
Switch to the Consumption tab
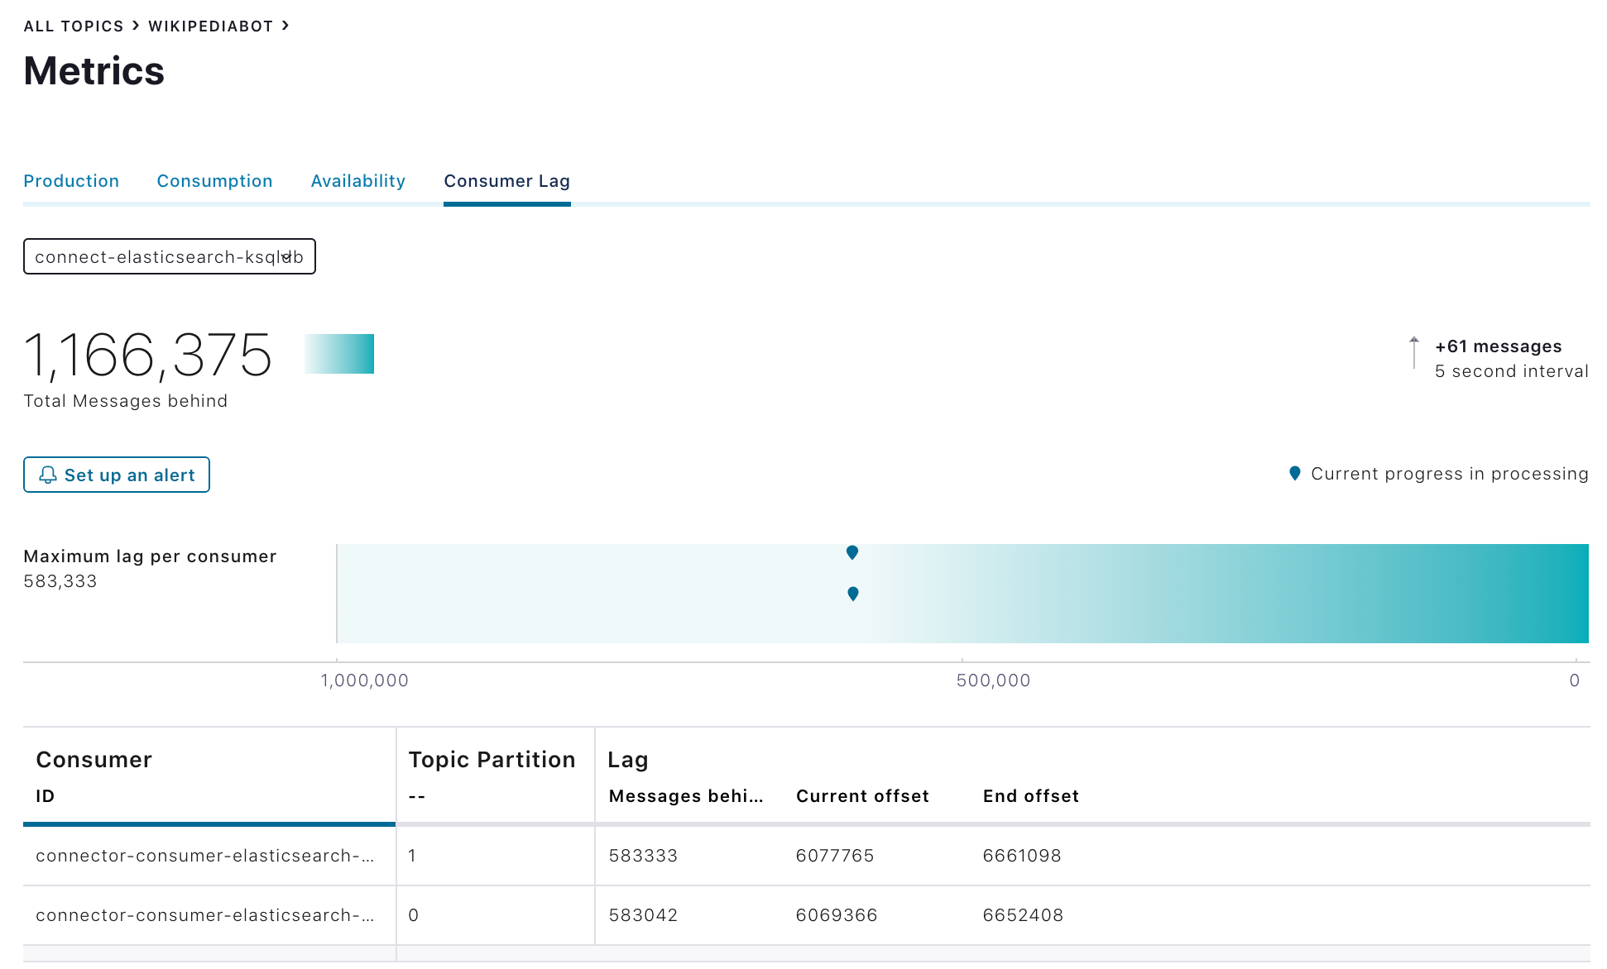(x=214, y=181)
